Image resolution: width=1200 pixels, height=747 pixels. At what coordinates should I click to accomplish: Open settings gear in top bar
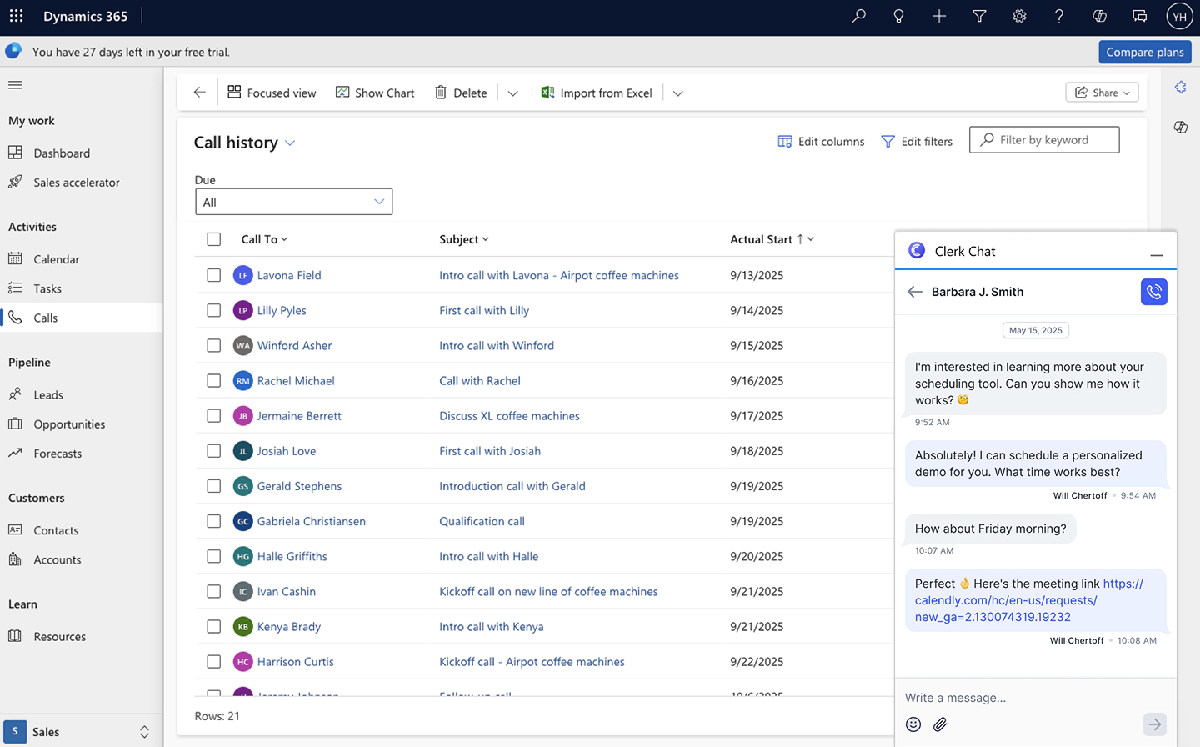[x=1019, y=16]
